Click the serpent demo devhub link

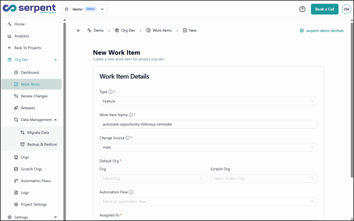322,30
